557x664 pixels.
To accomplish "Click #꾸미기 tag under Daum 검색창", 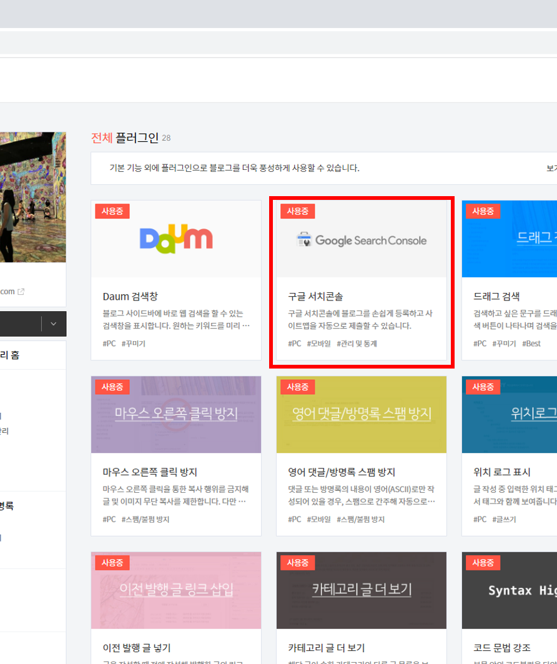I will [134, 344].
